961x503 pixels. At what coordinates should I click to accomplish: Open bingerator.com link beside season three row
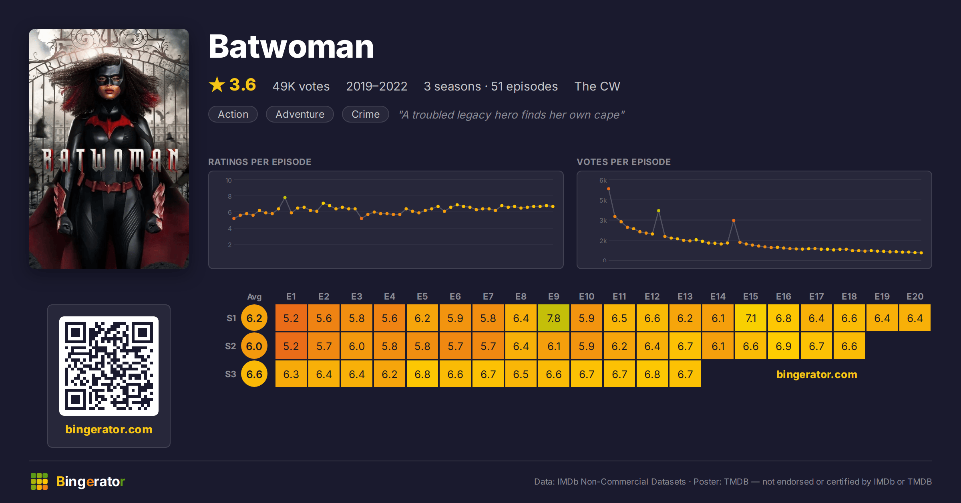pos(817,374)
